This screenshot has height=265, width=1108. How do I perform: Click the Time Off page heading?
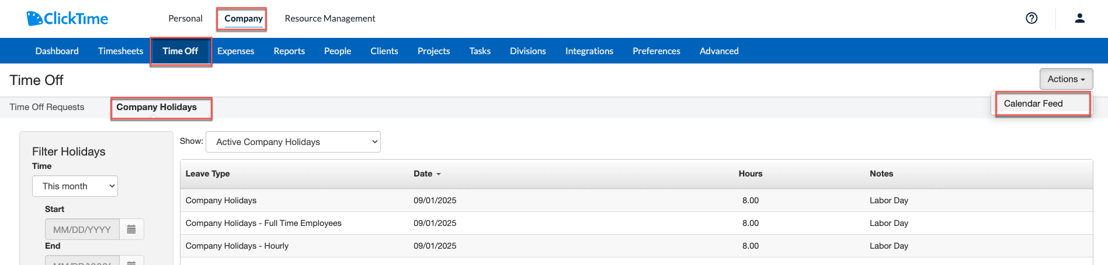pyautogui.click(x=36, y=80)
